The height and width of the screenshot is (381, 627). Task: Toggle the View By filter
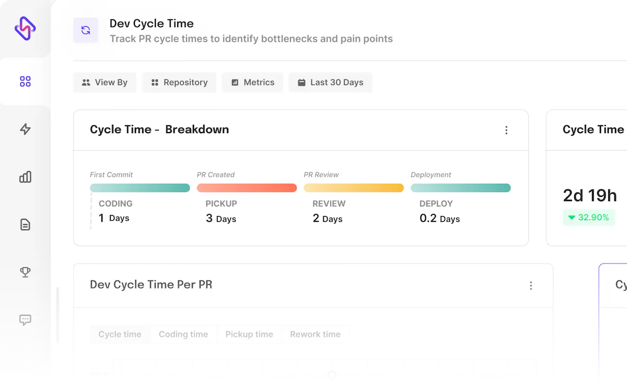coord(104,82)
